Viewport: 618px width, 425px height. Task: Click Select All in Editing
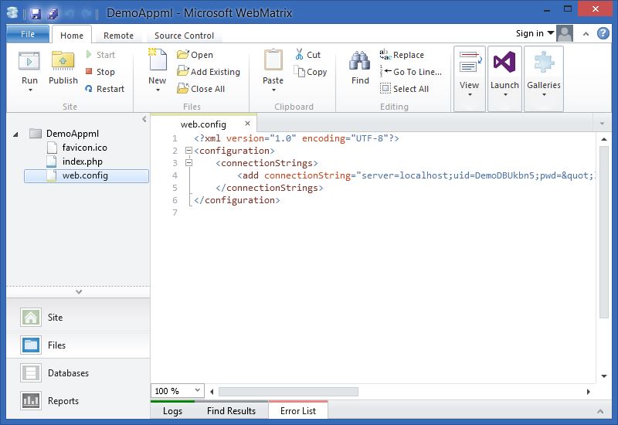(404, 89)
